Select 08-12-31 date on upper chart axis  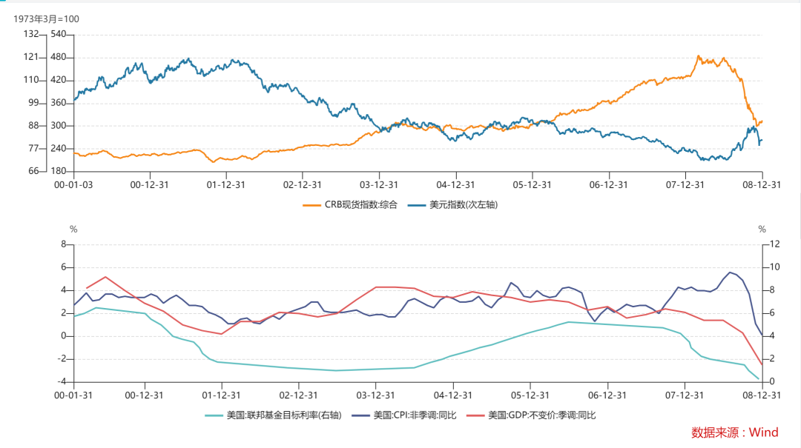coord(762,184)
